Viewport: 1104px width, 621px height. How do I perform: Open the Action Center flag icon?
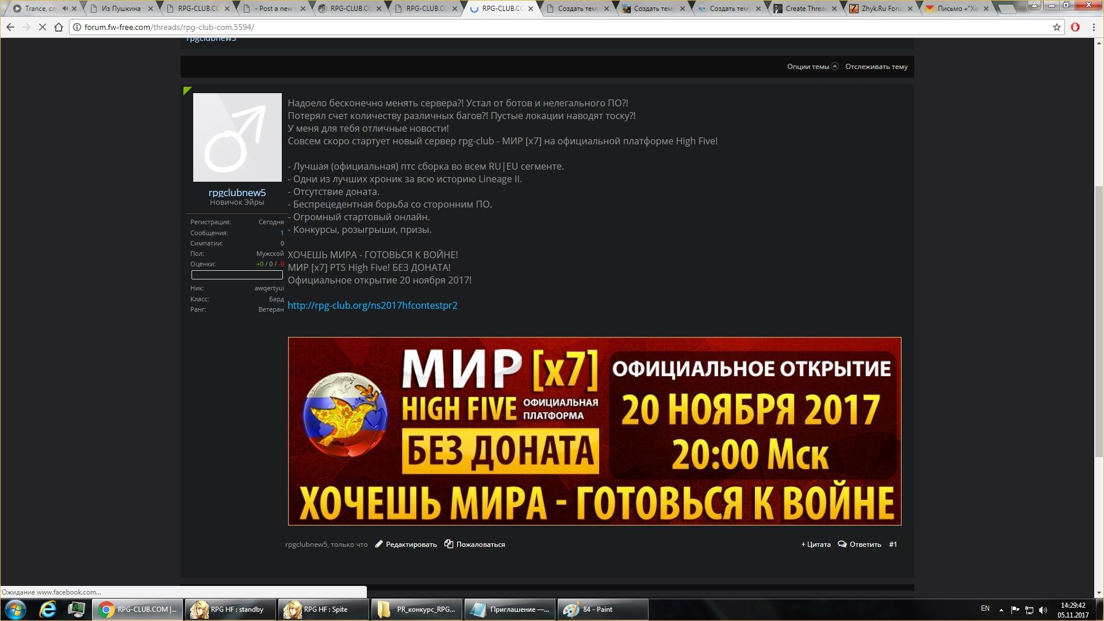[x=1015, y=610]
